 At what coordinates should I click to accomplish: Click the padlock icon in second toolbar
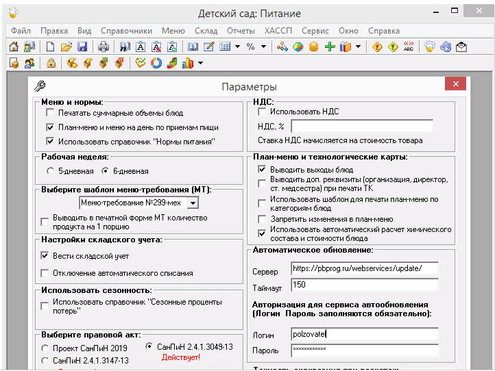tap(51, 63)
